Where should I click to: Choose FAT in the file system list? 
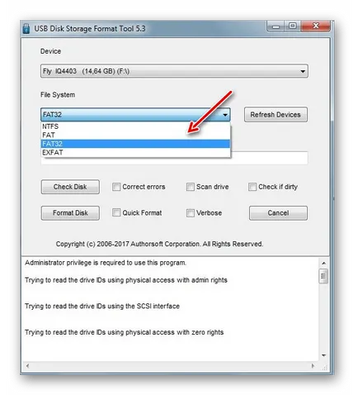tap(135, 136)
